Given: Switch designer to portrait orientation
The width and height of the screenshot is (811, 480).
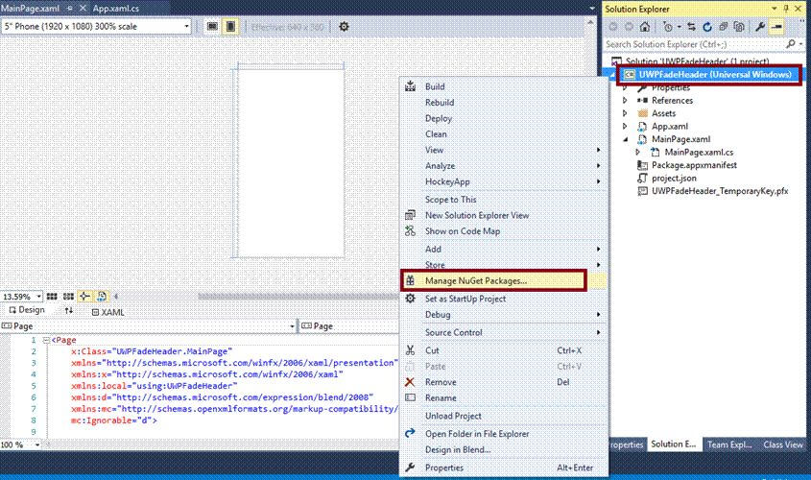Looking at the screenshot, I should (x=230, y=26).
